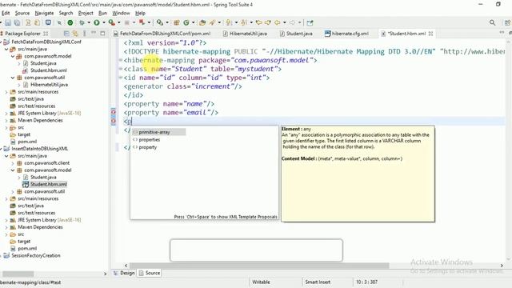
Task: Collapse FetchDataFromDBUsingXMLConf src/main/java folder
Action: [x=6, y=49]
